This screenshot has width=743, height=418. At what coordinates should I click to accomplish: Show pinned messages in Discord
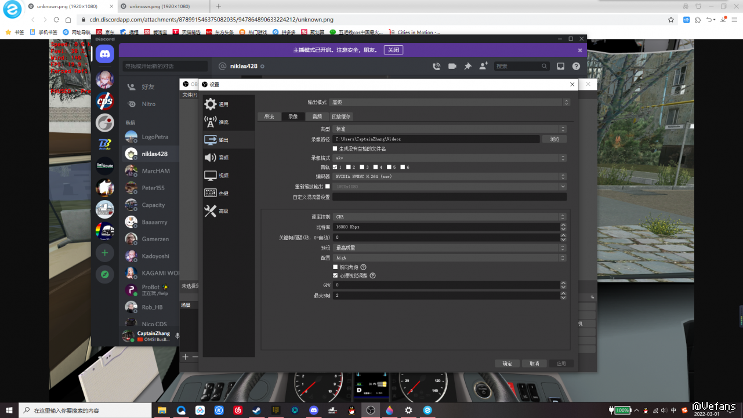tap(467, 66)
